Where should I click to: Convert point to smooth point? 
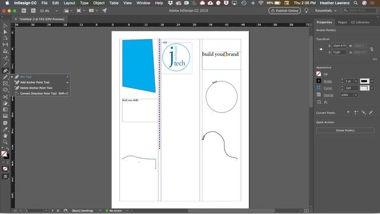pyautogui.click(x=363, y=112)
